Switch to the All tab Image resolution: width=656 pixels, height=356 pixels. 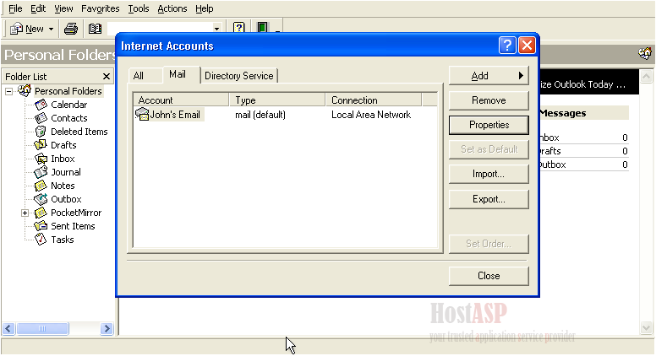pos(139,76)
